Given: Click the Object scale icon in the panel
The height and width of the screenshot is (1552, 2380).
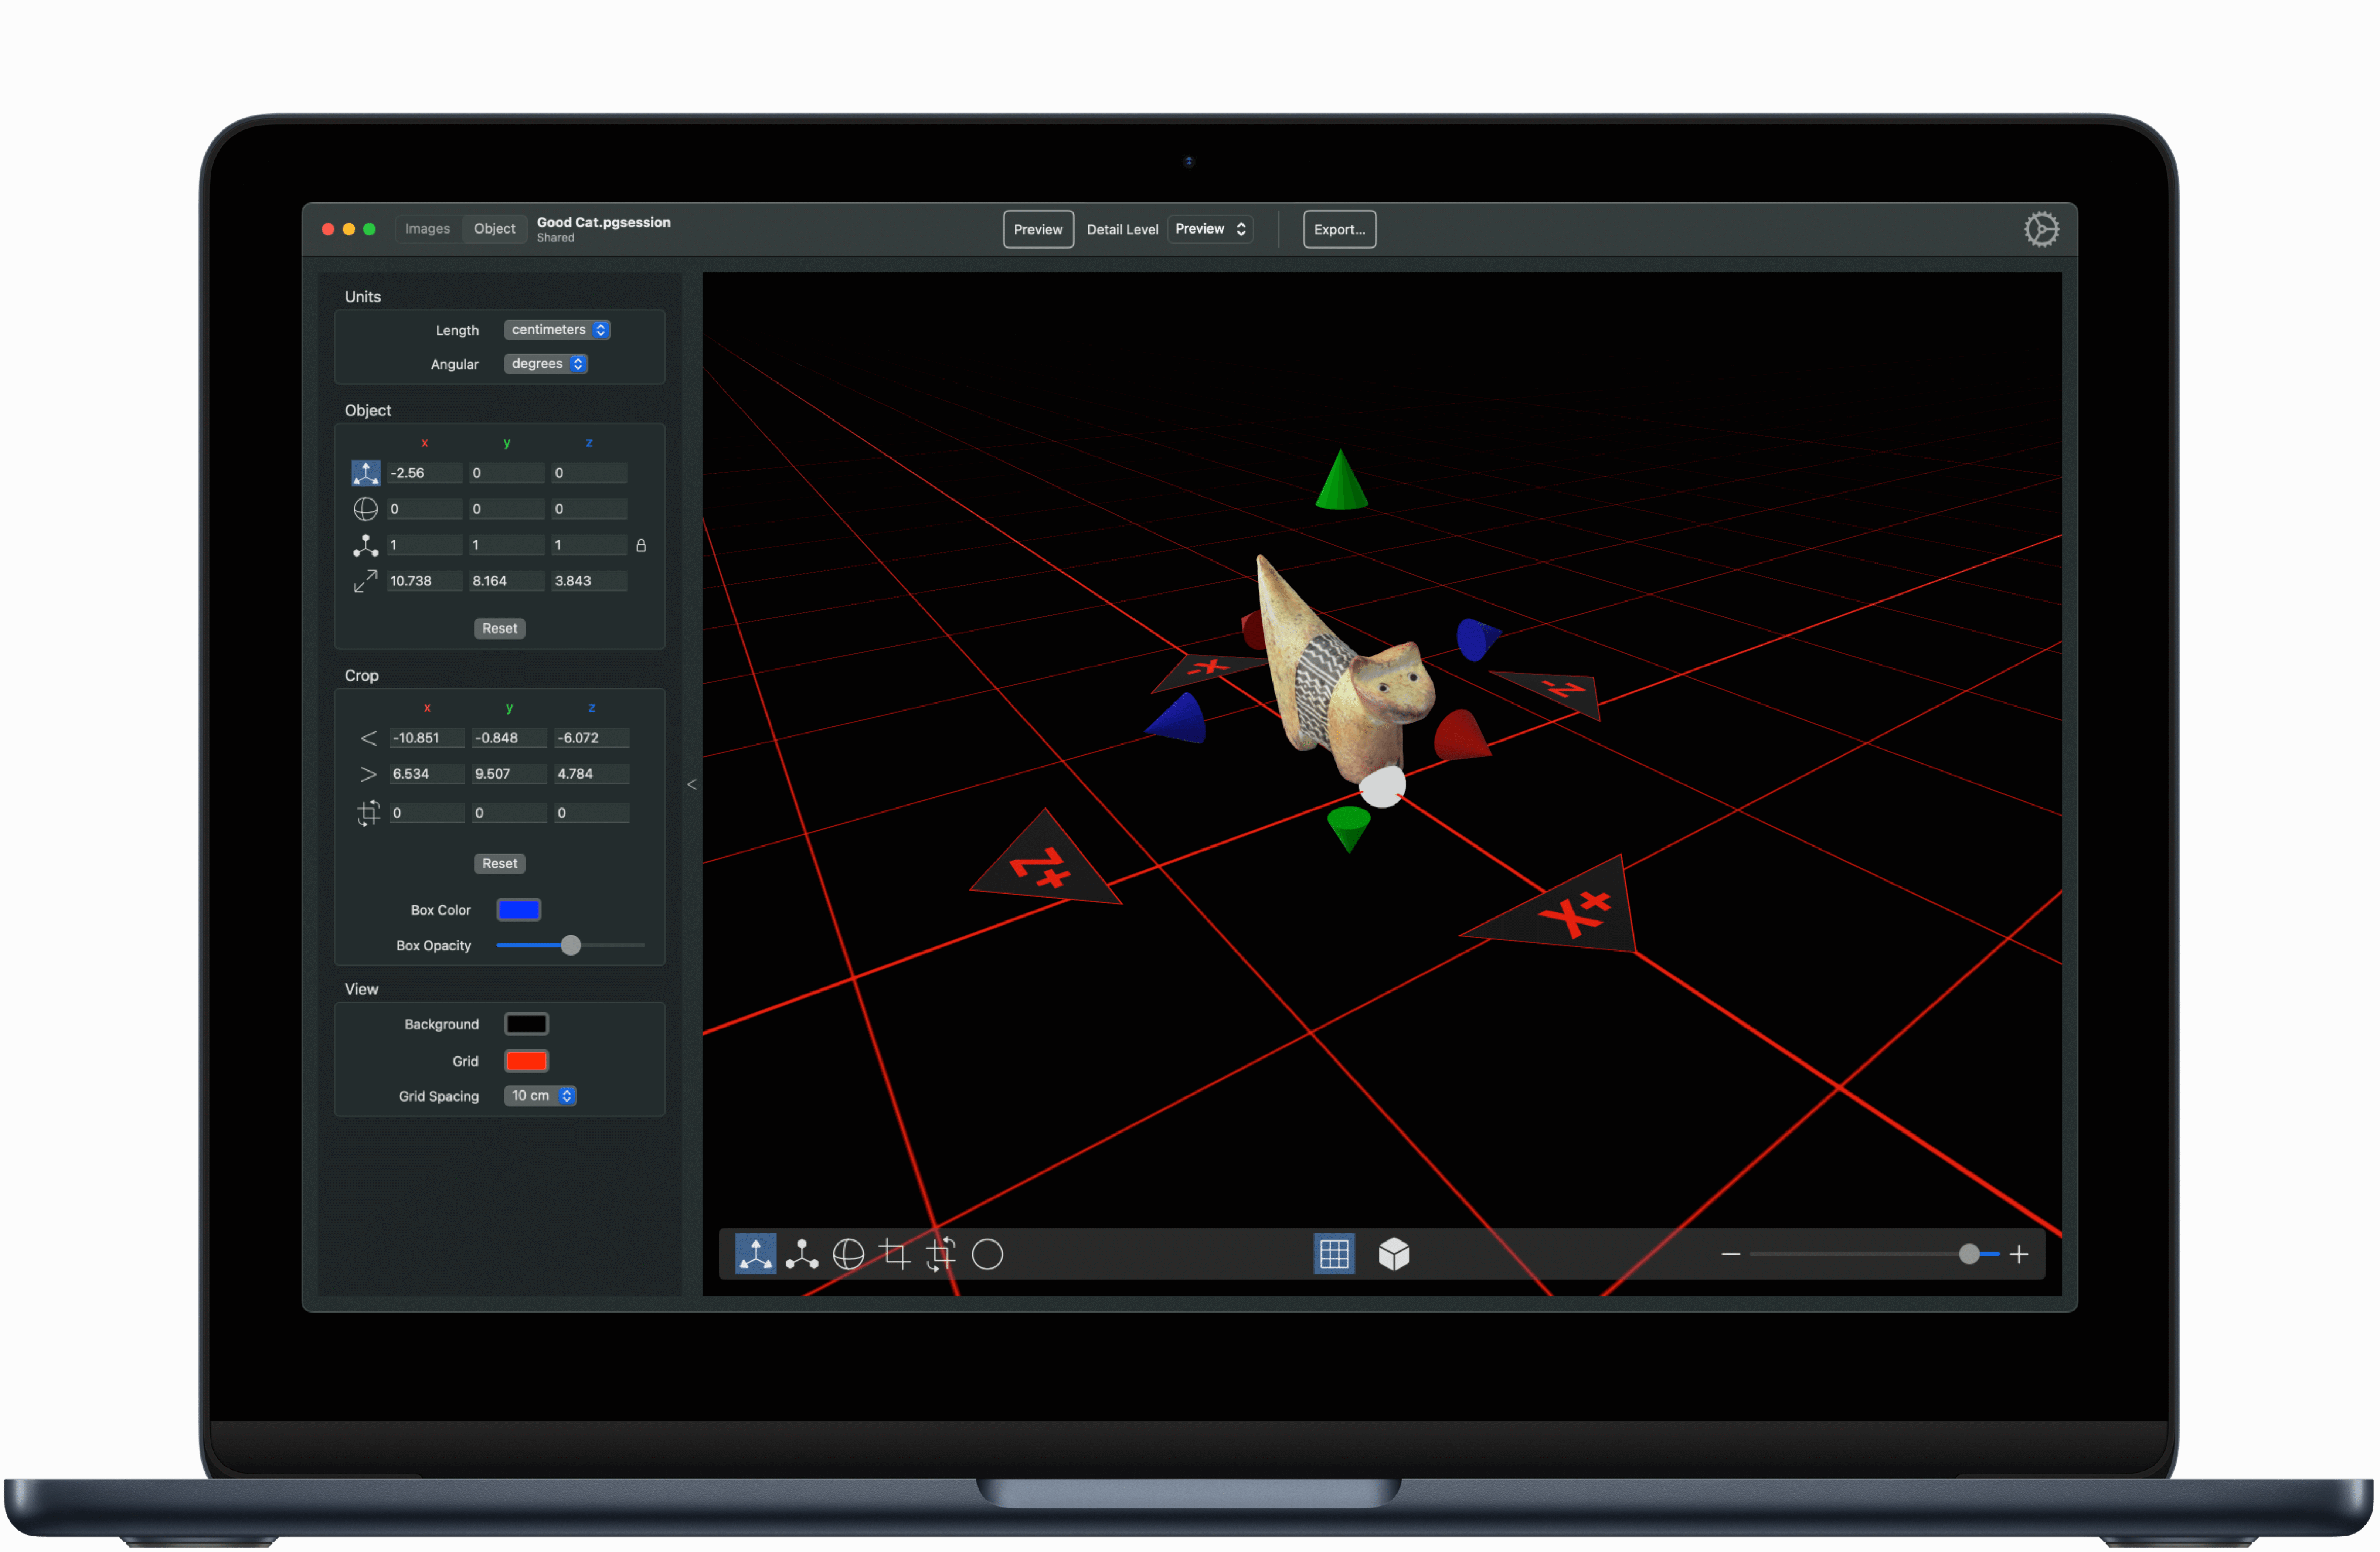Looking at the screenshot, I should 366,545.
